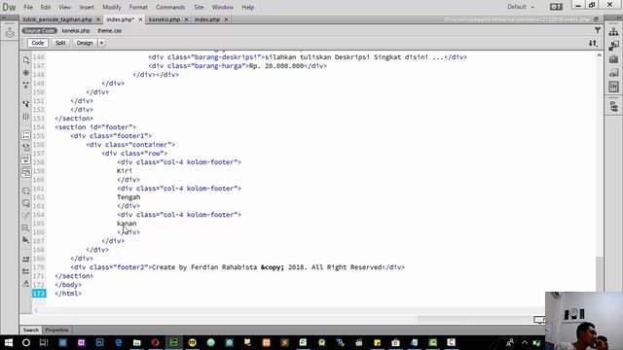Open the Properties panel tab
Viewport: 623px width, 350px height.
click(56, 330)
